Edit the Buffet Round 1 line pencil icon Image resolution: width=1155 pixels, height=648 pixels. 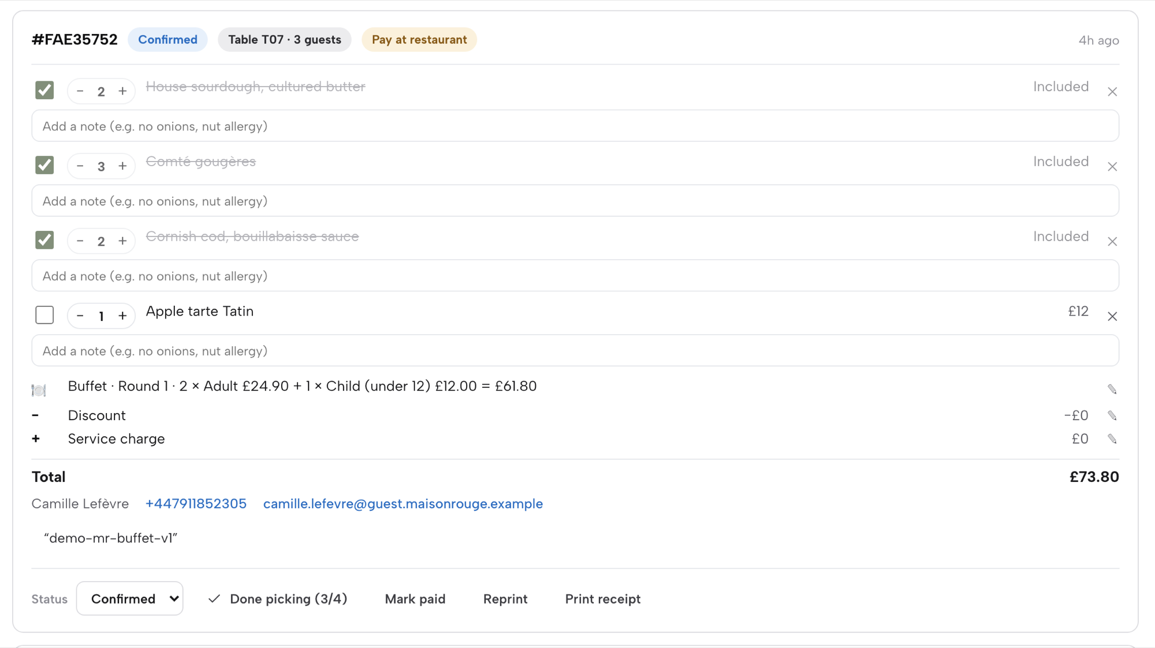pyautogui.click(x=1112, y=389)
